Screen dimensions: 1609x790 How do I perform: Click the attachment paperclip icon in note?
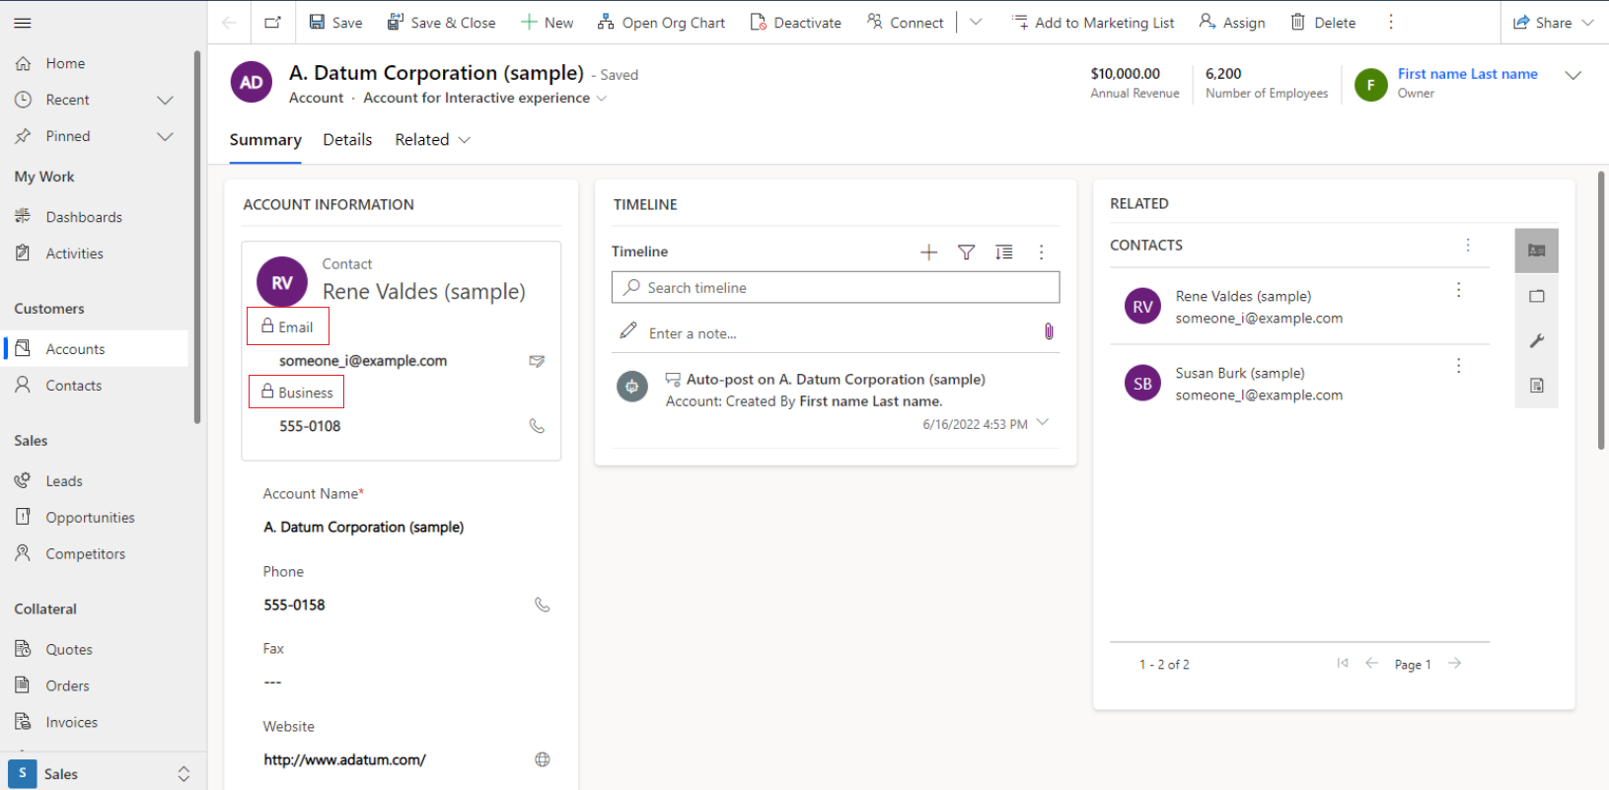point(1049,332)
